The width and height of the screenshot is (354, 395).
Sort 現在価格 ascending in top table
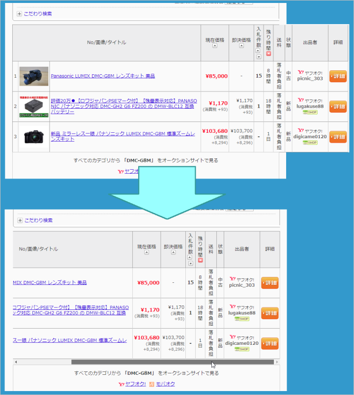click(x=215, y=46)
